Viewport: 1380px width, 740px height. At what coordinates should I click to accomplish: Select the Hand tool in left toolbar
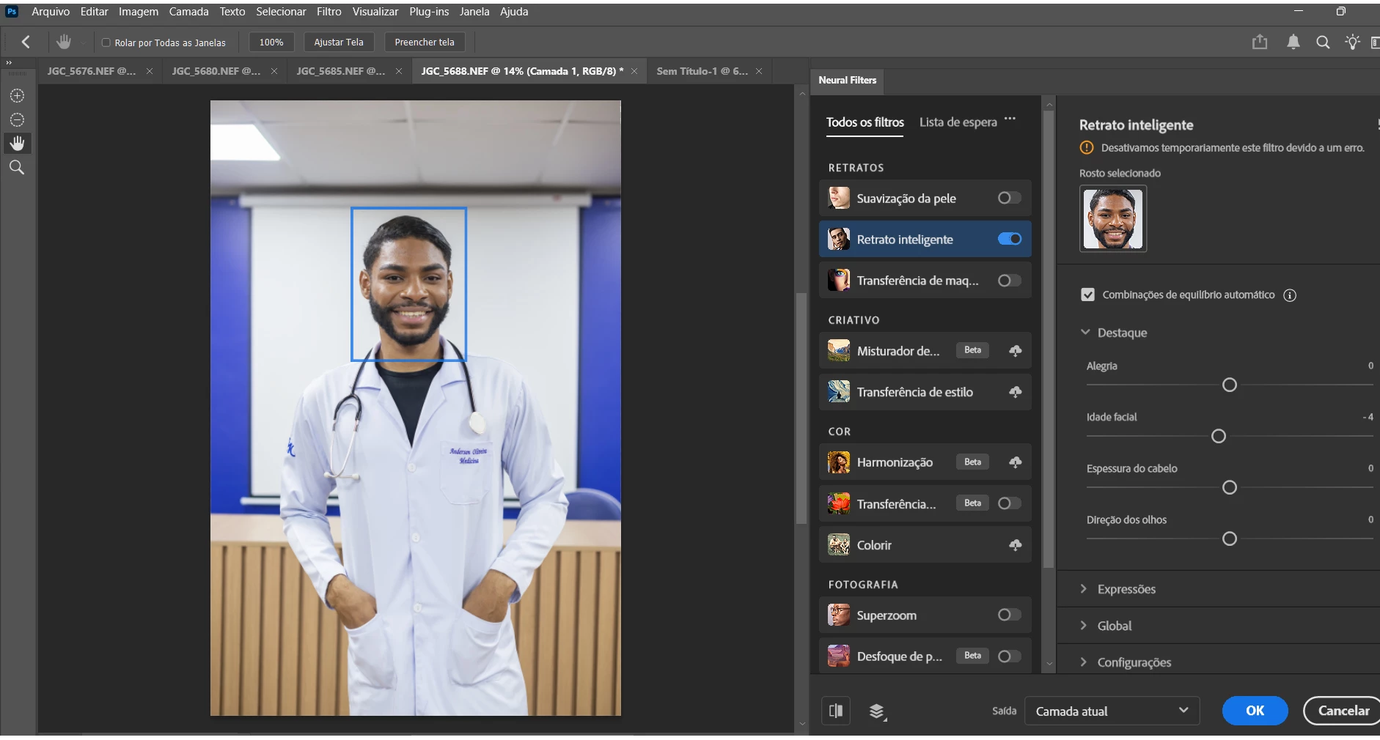tap(17, 143)
